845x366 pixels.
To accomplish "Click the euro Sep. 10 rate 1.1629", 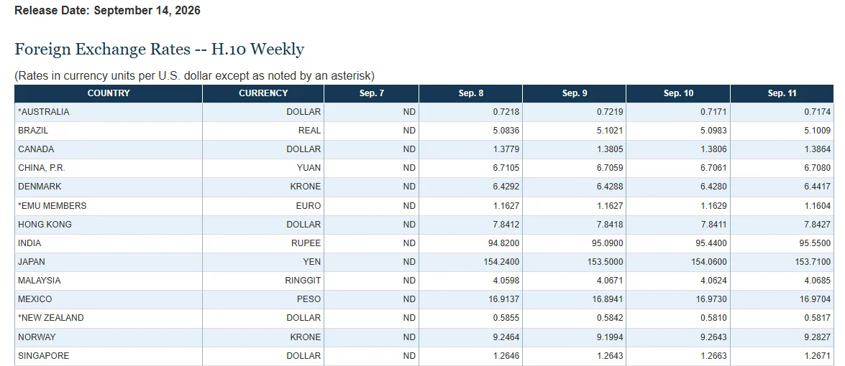I will click(678, 206).
